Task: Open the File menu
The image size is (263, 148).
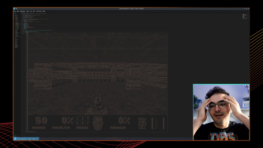Action: [15, 11]
